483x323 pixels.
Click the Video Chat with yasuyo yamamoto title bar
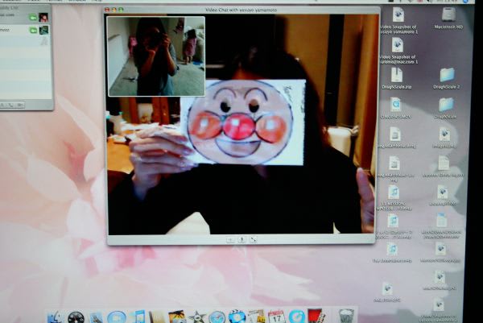click(242, 10)
